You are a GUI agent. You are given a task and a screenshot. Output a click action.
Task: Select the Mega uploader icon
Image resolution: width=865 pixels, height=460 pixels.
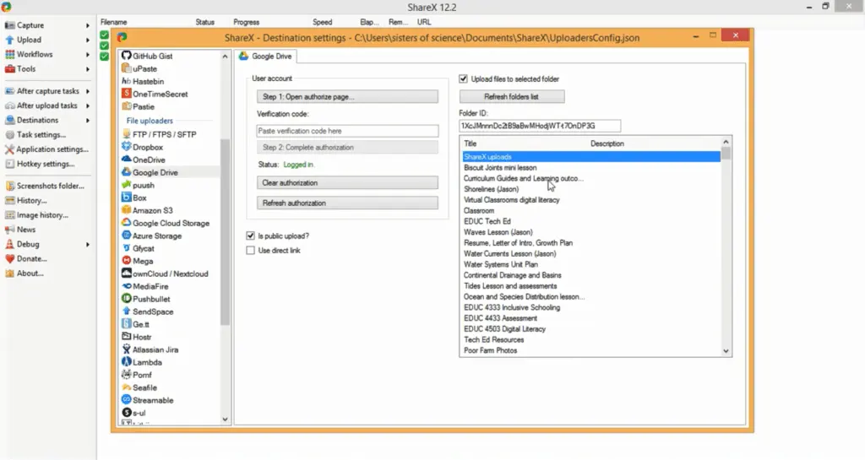click(x=127, y=261)
